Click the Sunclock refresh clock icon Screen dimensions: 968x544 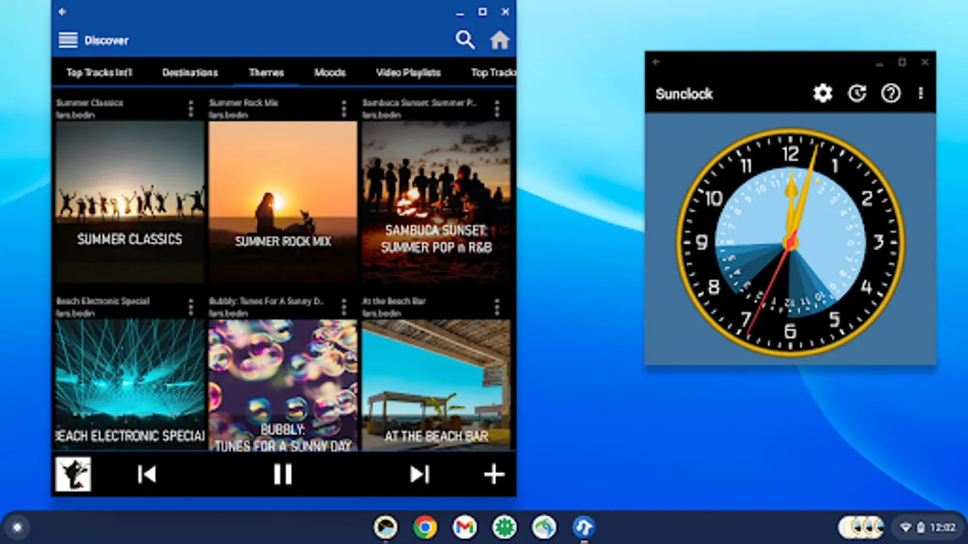click(857, 93)
